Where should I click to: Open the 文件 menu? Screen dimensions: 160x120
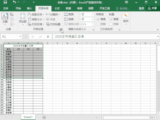point(6,8)
